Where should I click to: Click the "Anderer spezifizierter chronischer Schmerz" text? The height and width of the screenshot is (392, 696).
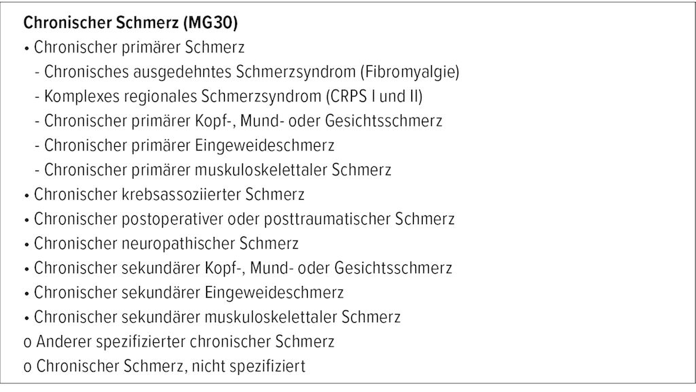(x=186, y=341)
